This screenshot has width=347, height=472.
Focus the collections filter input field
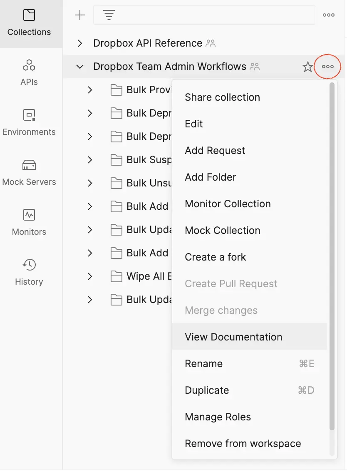204,15
